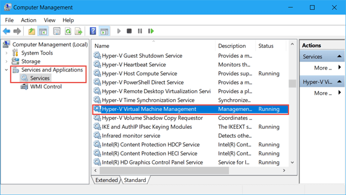This screenshot has height=195, width=346.
Task: Switch to the Standard tab
Action: coord(135,180)
